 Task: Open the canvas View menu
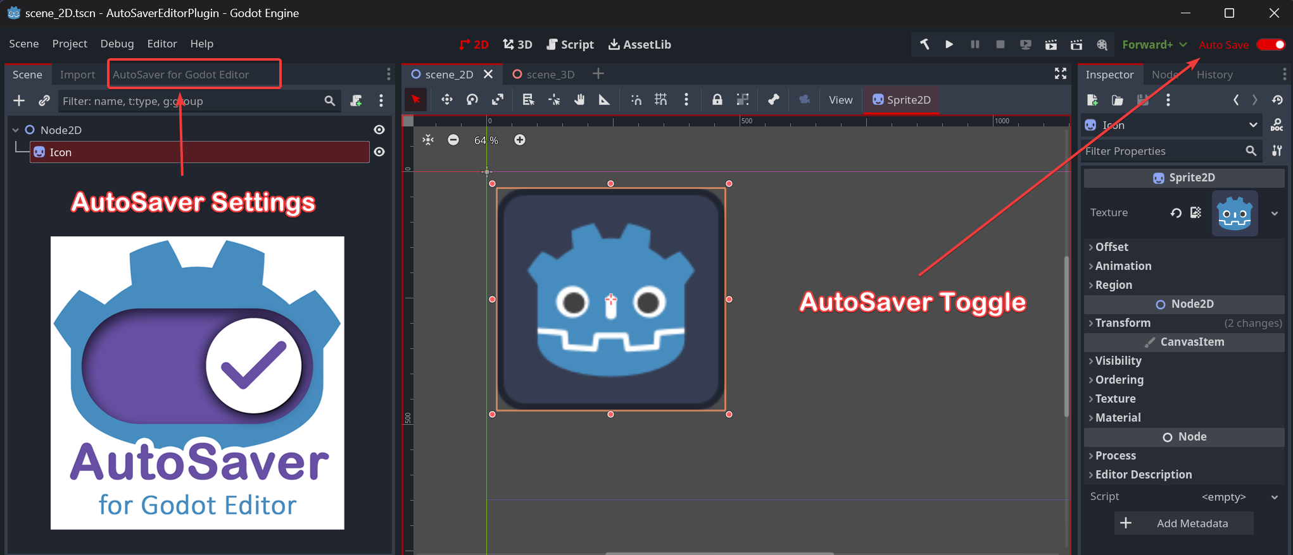pos(841,100)
